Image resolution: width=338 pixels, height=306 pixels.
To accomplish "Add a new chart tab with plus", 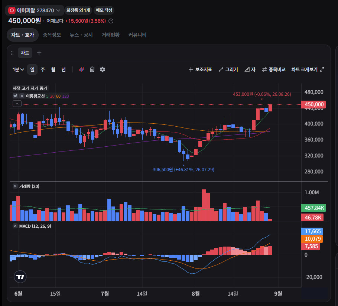I will pos(39,53).
